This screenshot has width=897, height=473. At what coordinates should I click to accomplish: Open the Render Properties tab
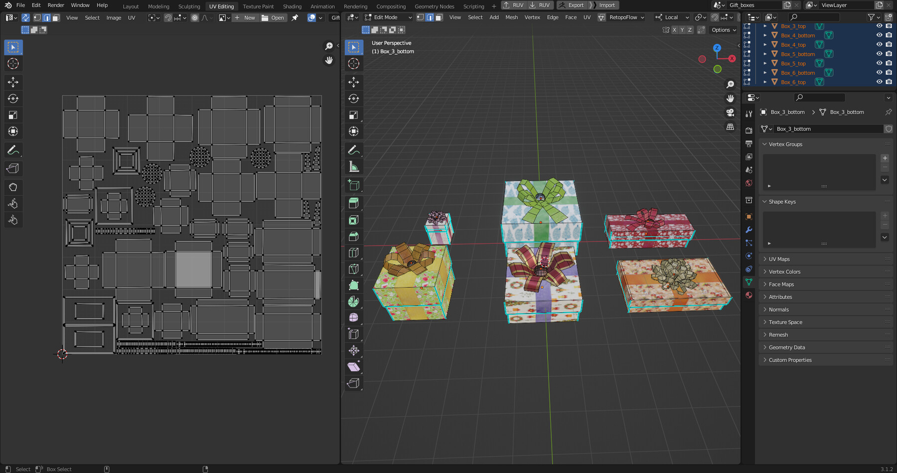748,129
